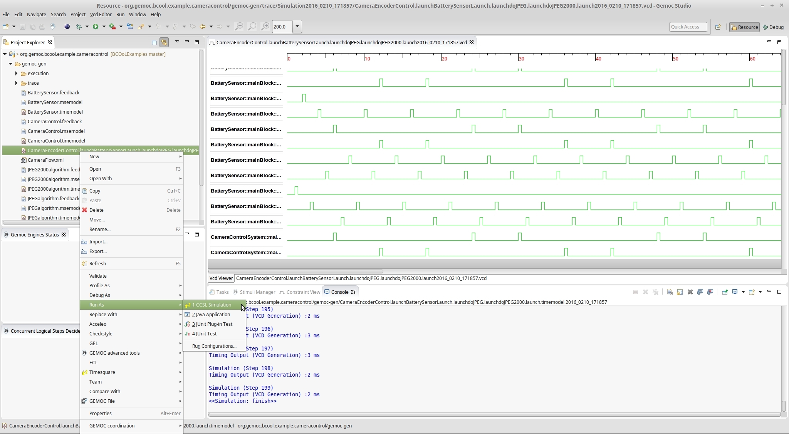Click Collapse All in Project Explorer

tap(154, 42)
